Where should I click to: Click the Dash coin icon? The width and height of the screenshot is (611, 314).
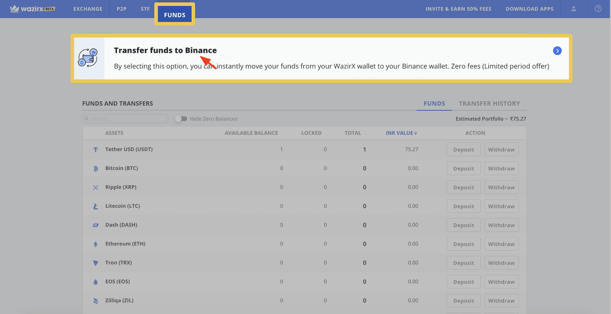point(96,225)
